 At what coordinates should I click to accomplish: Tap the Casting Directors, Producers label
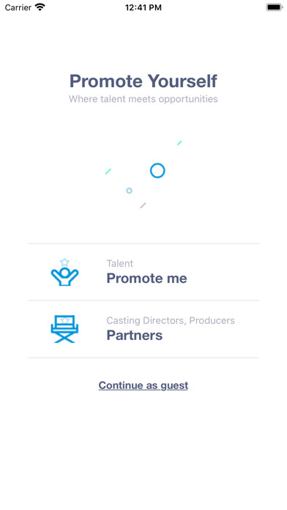[x=171, y=321]
